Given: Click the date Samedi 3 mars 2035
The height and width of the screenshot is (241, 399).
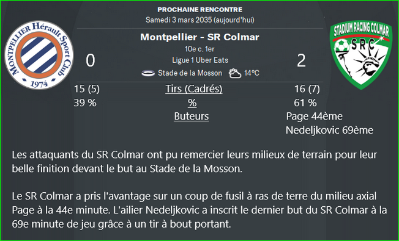Looking at the screenshot, I should pos(179,20).
